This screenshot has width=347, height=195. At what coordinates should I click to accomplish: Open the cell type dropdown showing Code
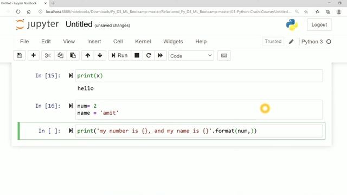(x=191, y=56)
